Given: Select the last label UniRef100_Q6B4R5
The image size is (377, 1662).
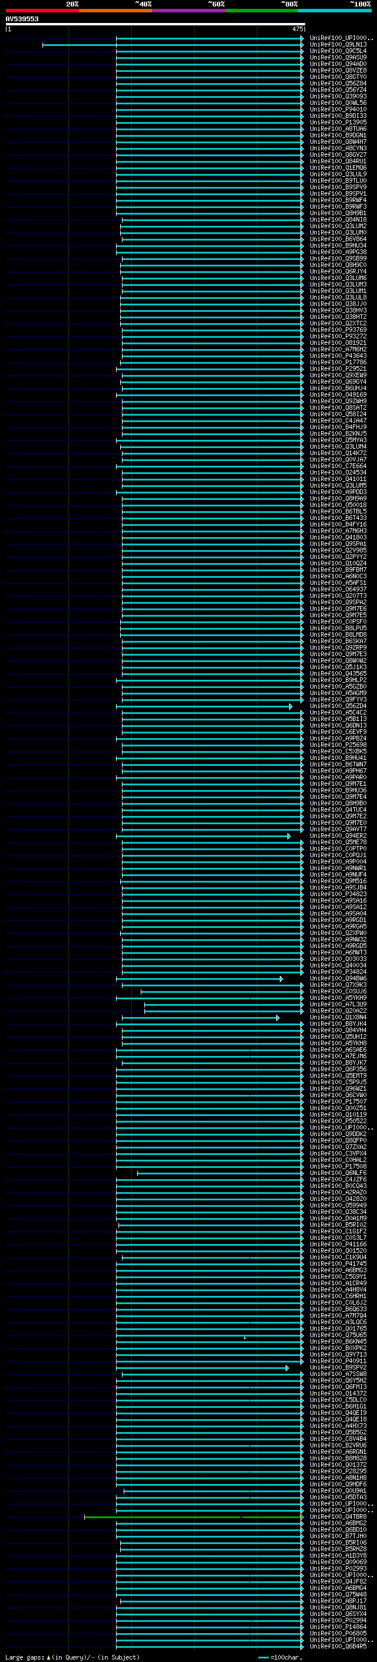Looking at the screenshot, I should point(338,1647).
